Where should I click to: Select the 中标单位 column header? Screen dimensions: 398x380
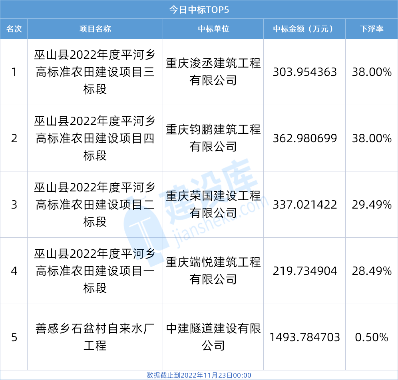213,29
